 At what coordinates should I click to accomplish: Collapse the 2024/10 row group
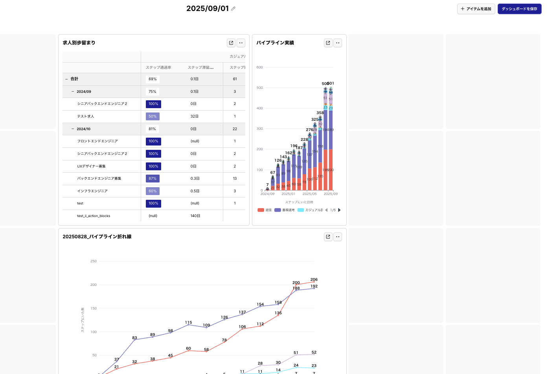click(x=73, y=129)
